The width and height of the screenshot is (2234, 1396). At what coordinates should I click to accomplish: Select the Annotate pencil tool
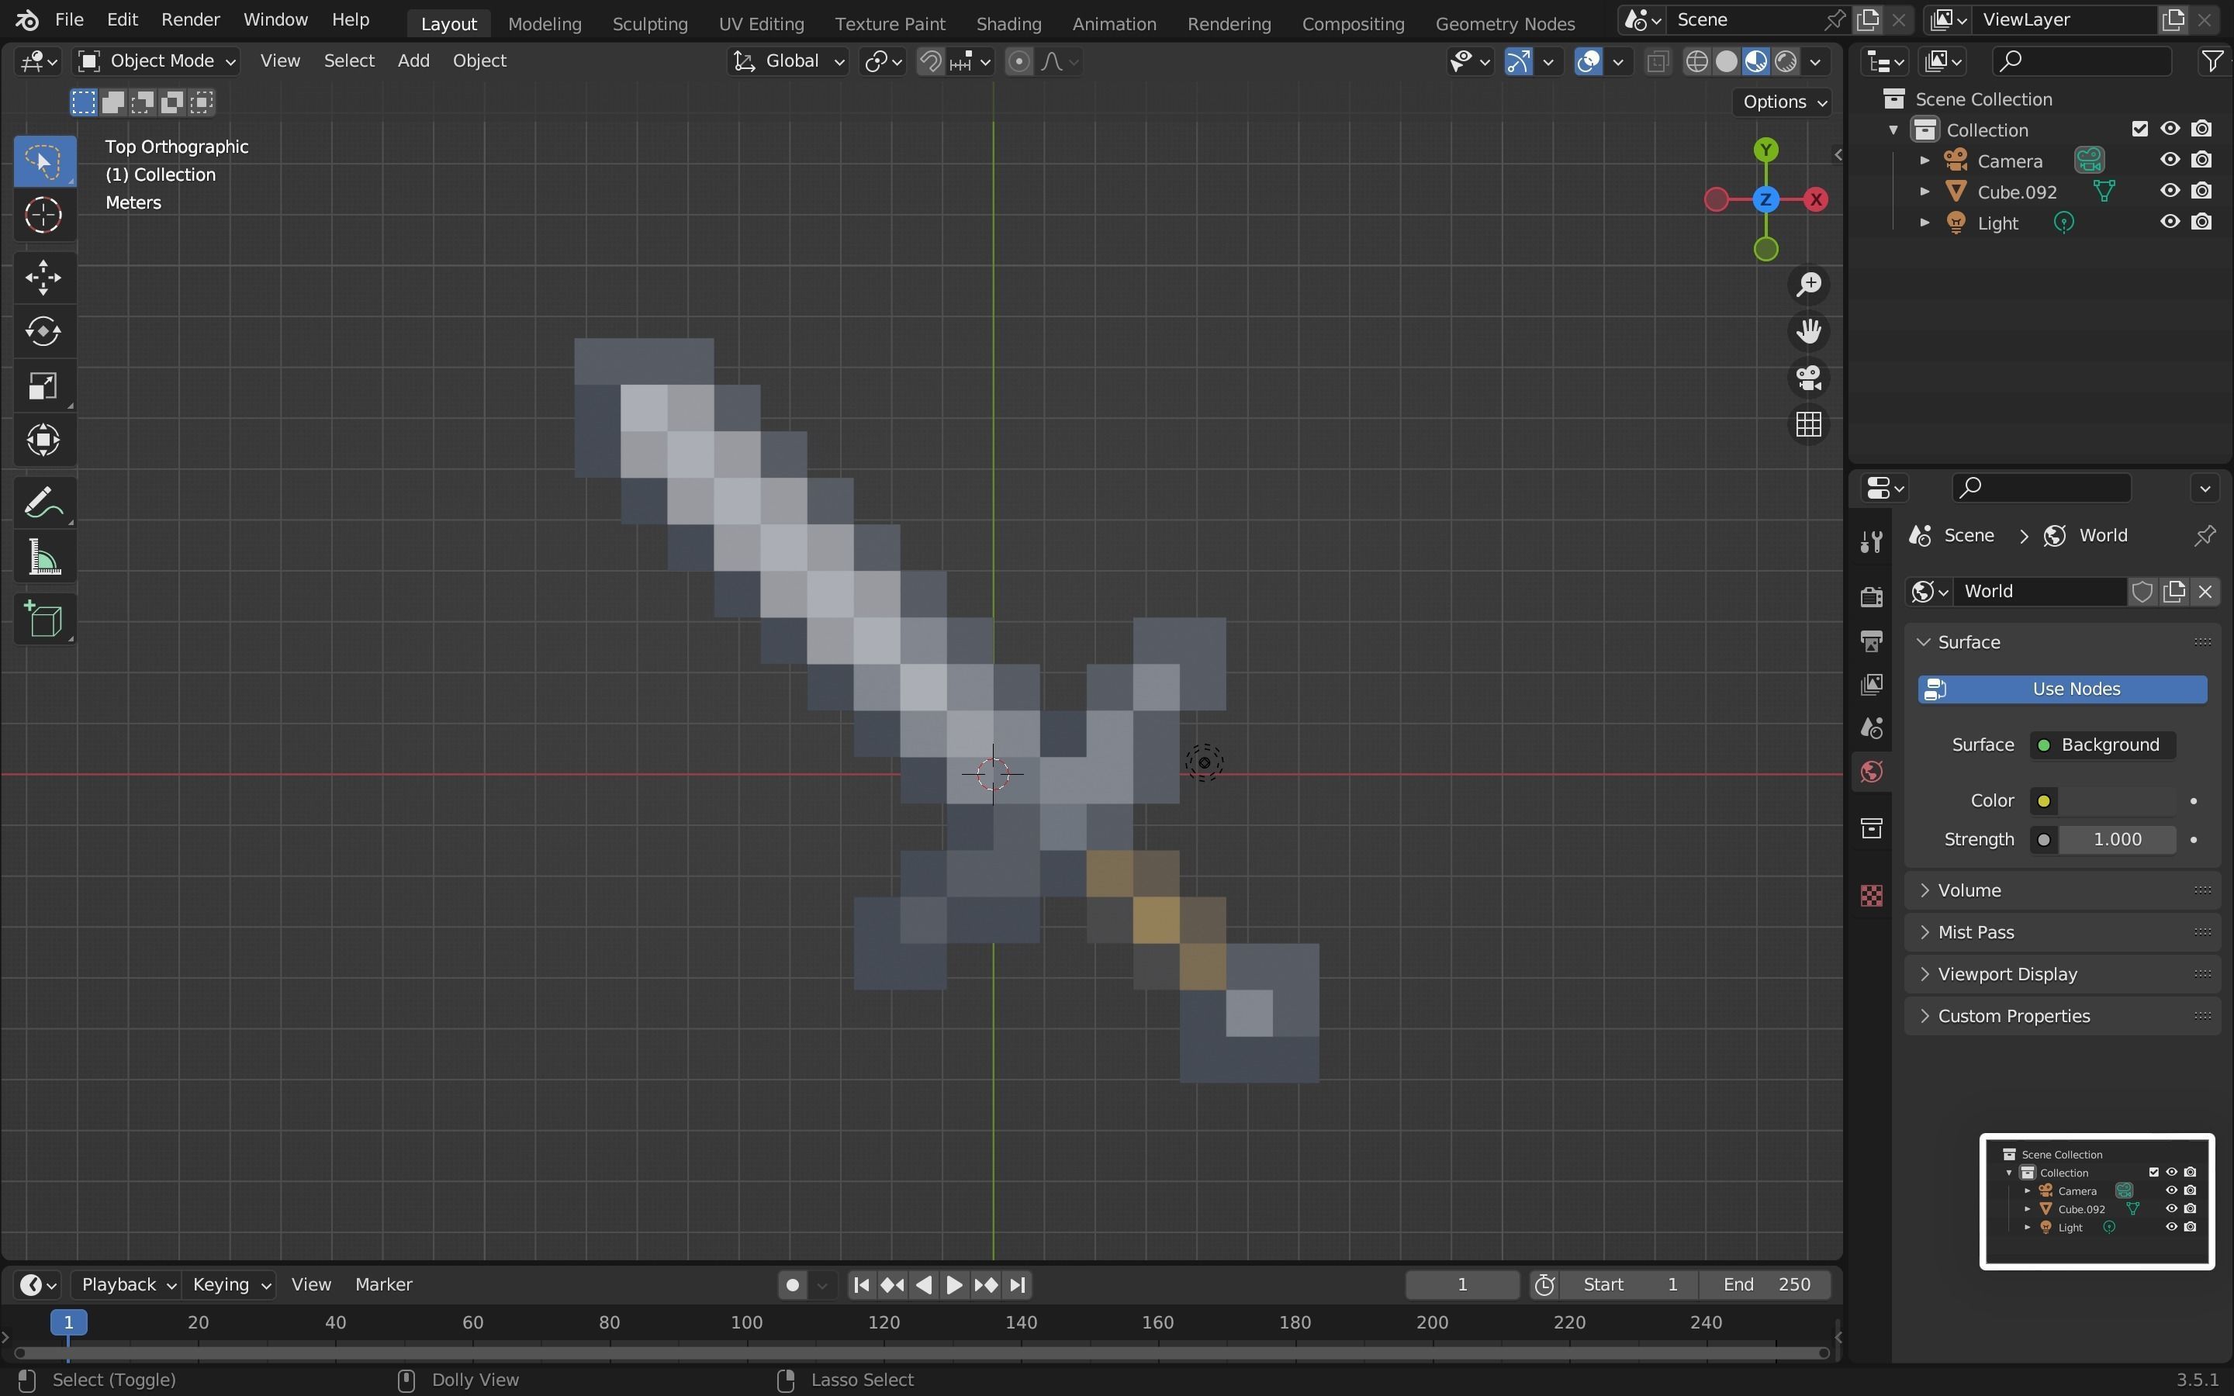(x=43, y=503)
